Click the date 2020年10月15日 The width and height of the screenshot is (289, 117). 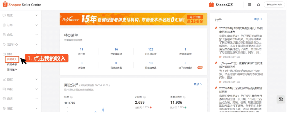[x=231, y=82]
